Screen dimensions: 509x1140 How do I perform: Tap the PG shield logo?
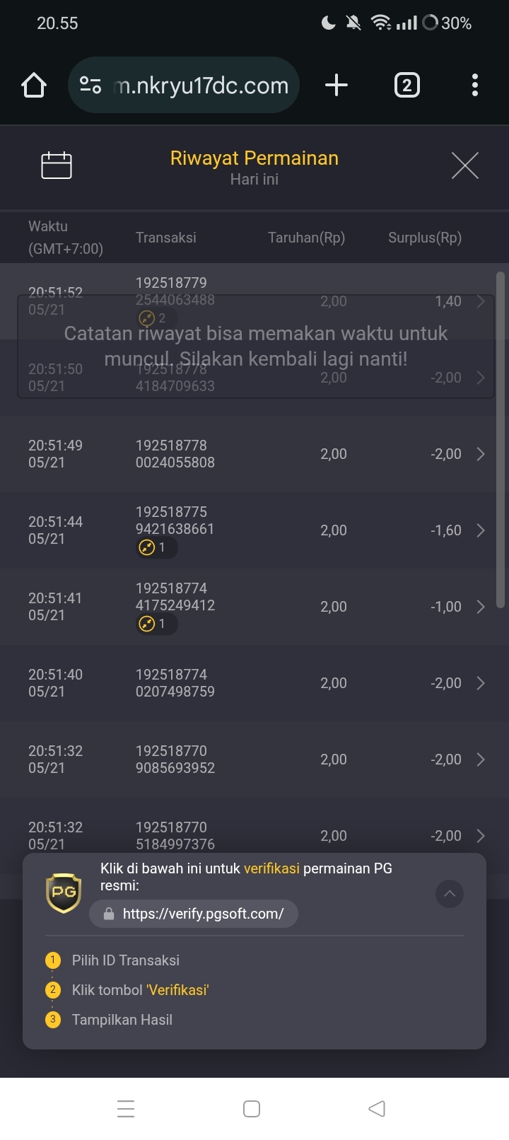pyautogui.click(x=64, y=892)
